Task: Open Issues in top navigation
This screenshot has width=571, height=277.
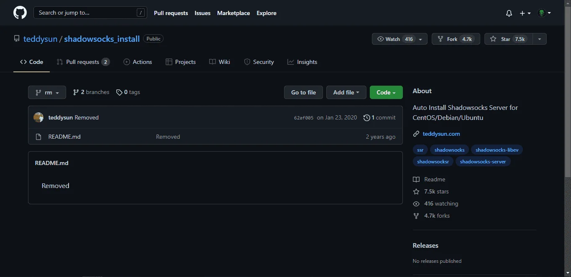Action: 202,13
